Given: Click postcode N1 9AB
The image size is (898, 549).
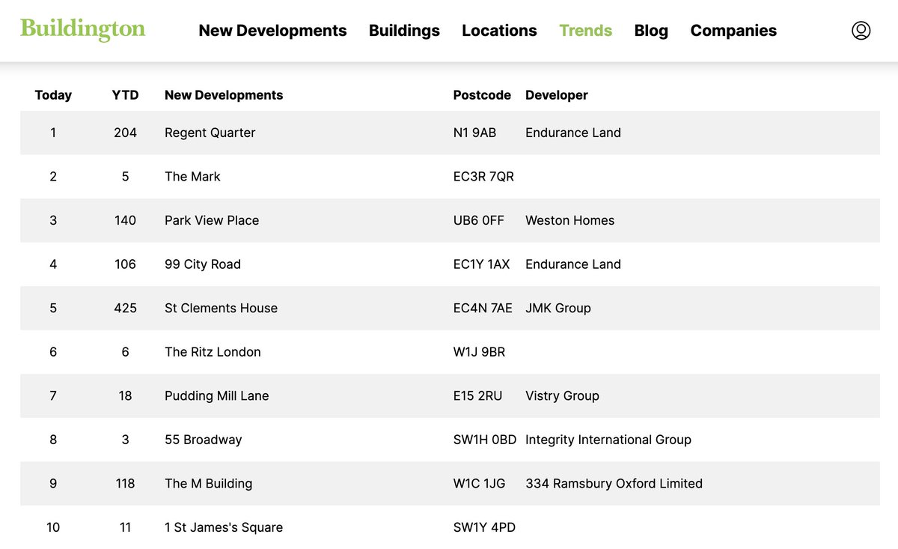Looking at the screenshot, I should click(474, 133).
